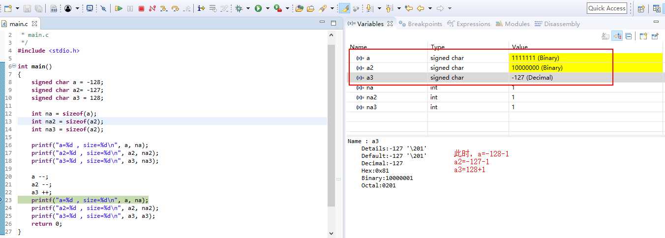
Task: Click editor line 'return 0;'
Action: (47, 224)
